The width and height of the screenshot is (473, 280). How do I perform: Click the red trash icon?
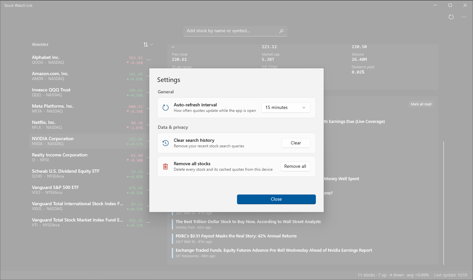tap(165, 167)
